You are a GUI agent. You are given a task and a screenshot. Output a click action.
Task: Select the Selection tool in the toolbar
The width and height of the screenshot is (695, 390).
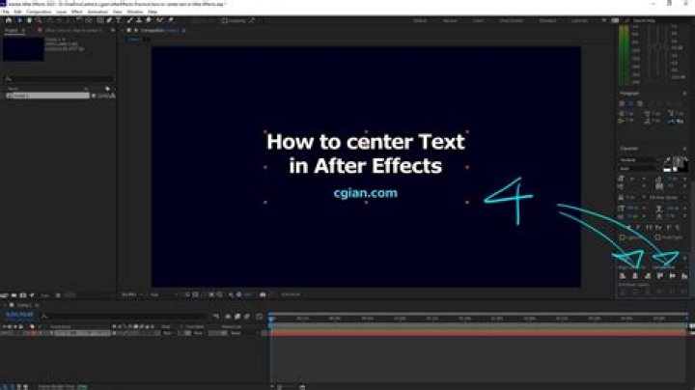[x=19, y=19]
